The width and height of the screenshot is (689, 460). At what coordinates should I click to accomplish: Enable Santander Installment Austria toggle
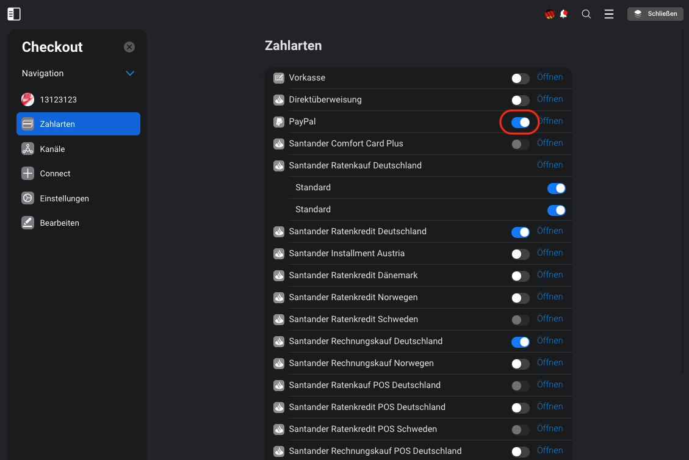(x=521, y=254)
